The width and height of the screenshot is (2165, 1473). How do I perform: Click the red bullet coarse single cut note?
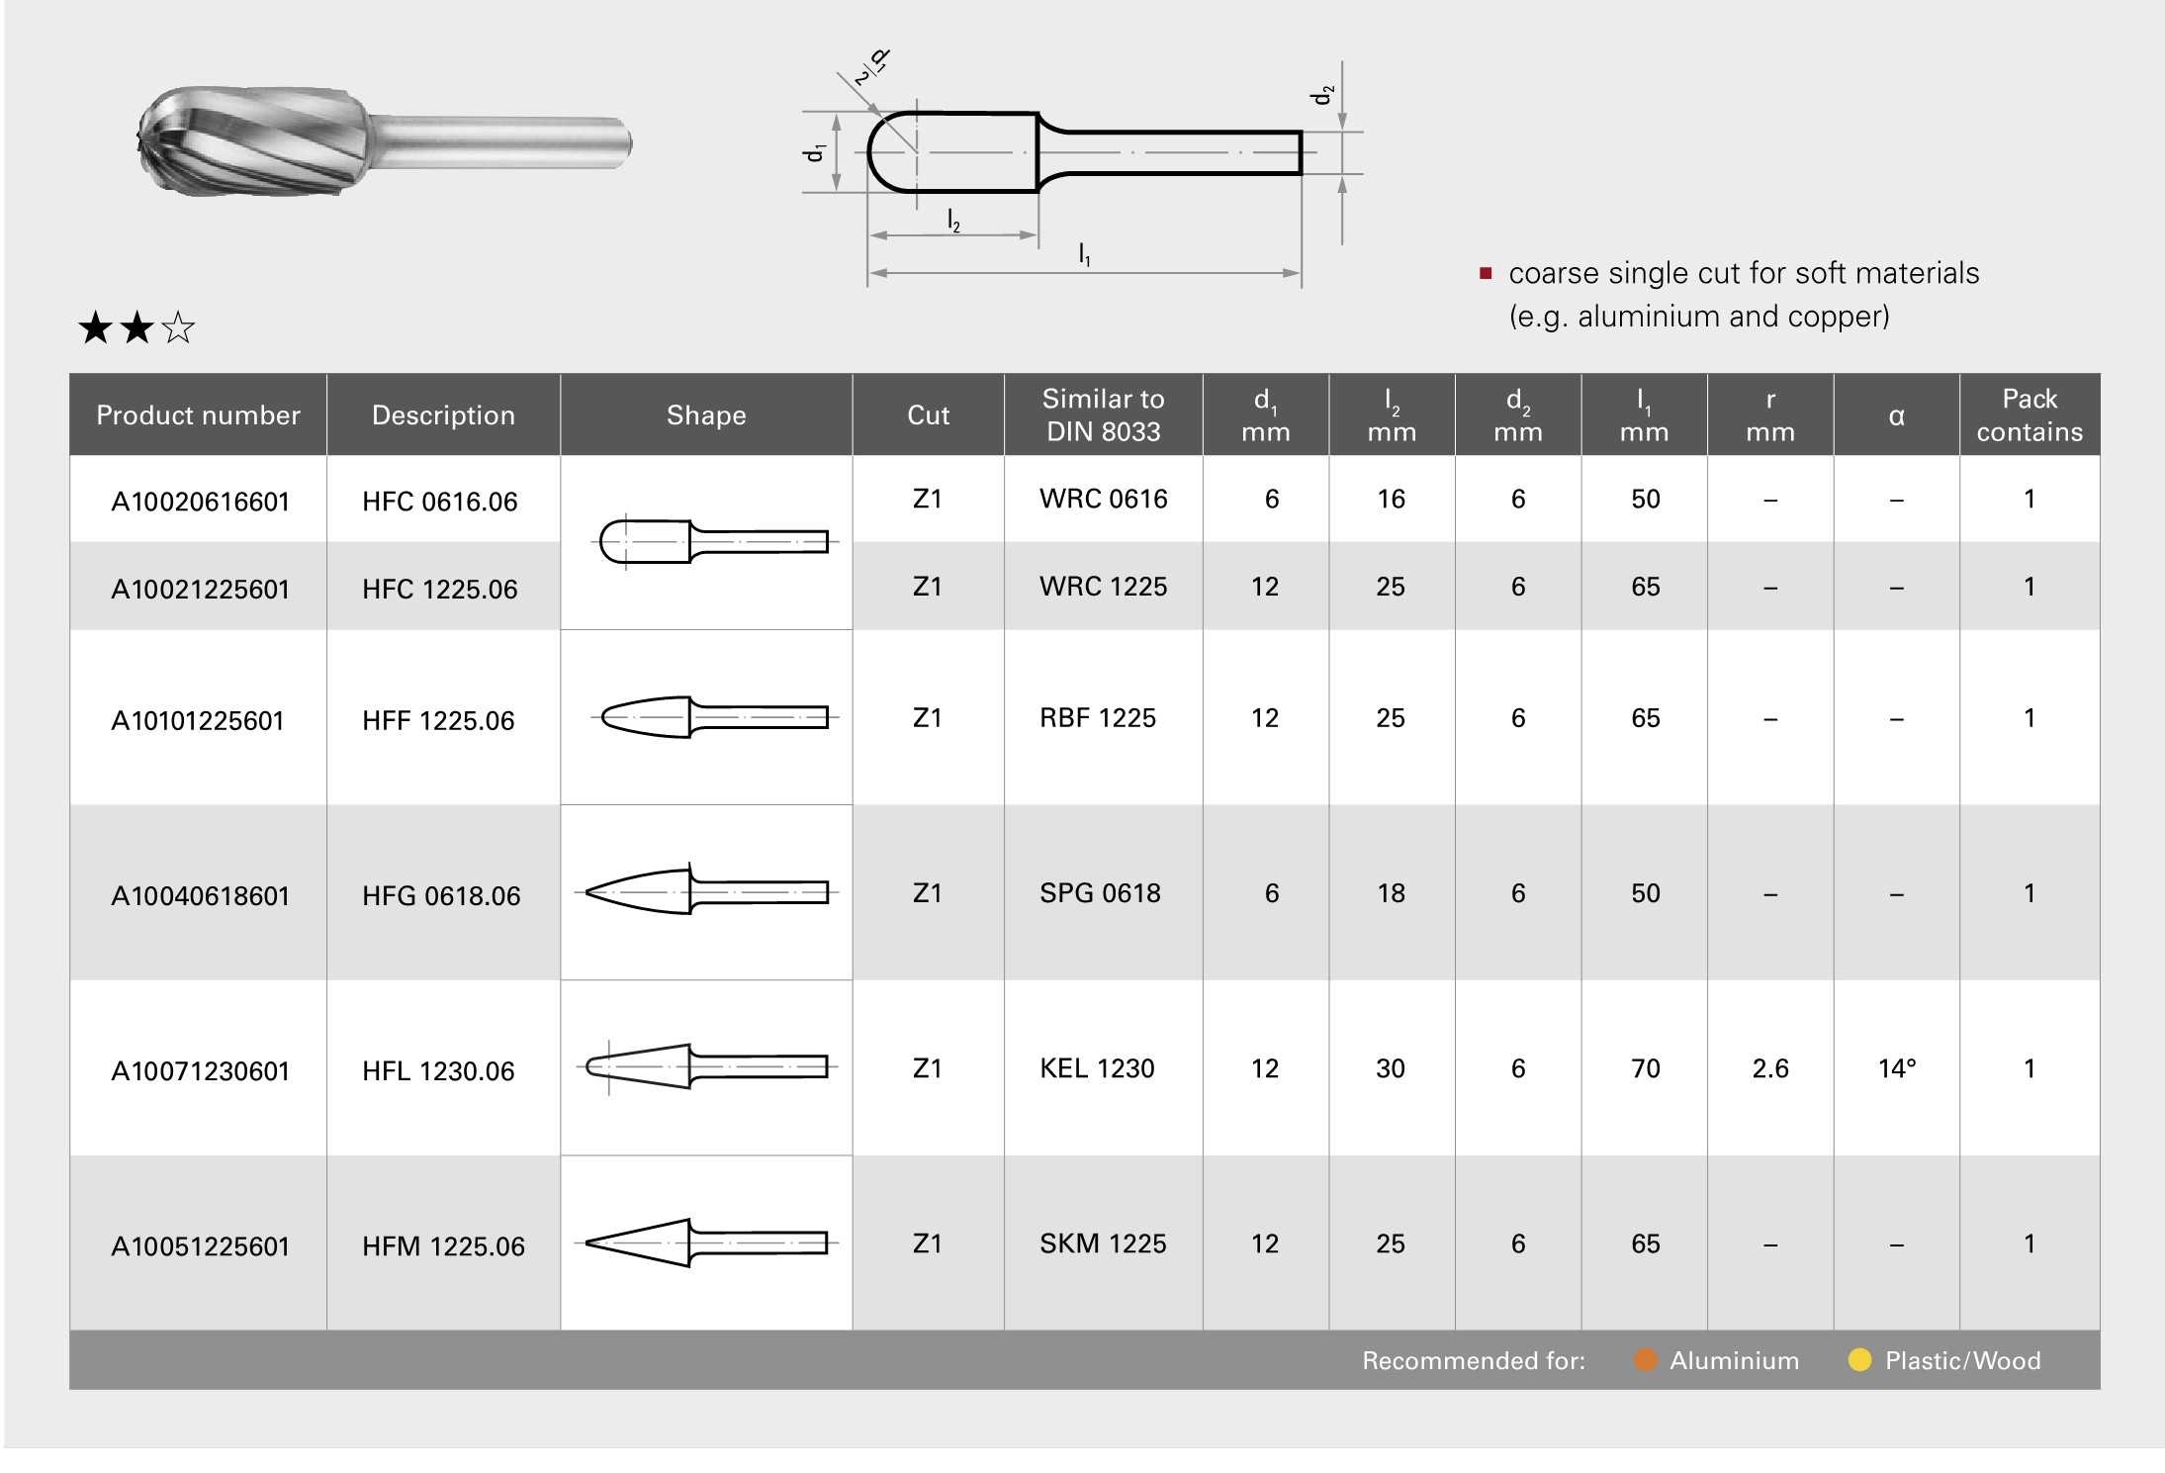point(1743,274)
